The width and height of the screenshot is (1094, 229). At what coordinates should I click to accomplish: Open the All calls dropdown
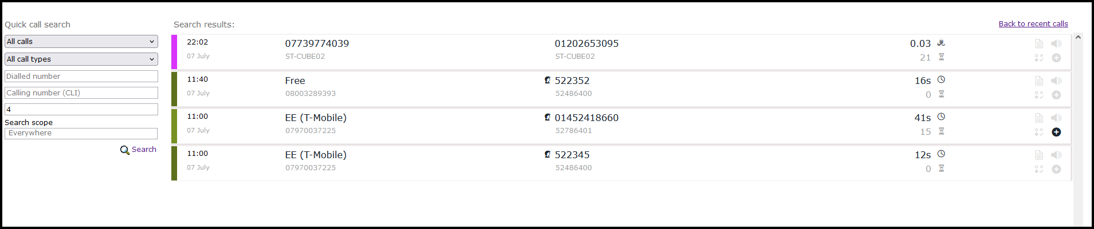81,42
